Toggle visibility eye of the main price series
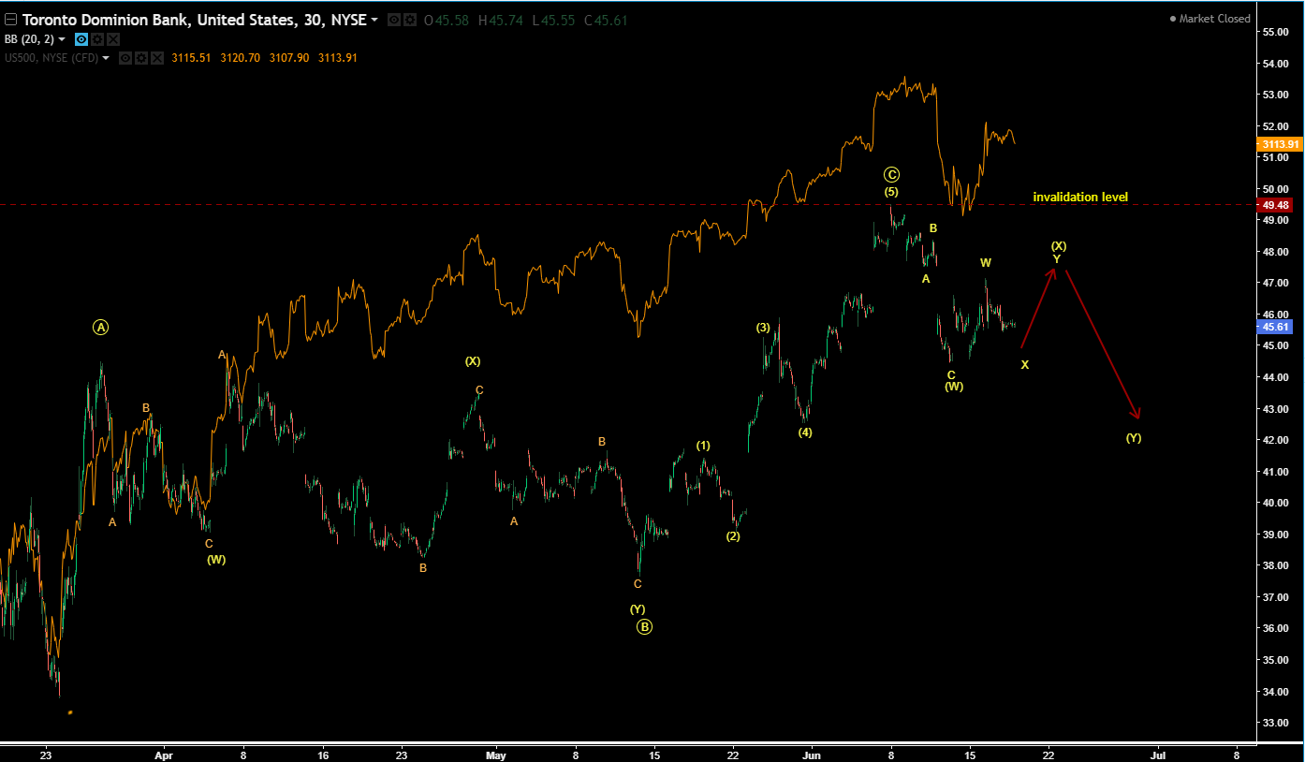 (x=394, y=20)
